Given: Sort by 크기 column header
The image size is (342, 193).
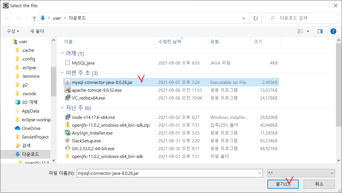Looking at the screenshot, I should (258, 42).
